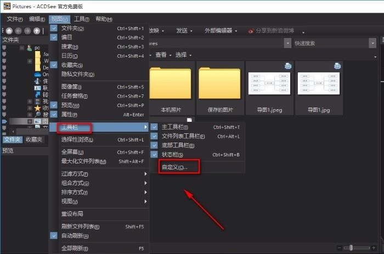Select the 本机照片 folder thumbnail
The image size is (384, 254).
pos(171,88)
